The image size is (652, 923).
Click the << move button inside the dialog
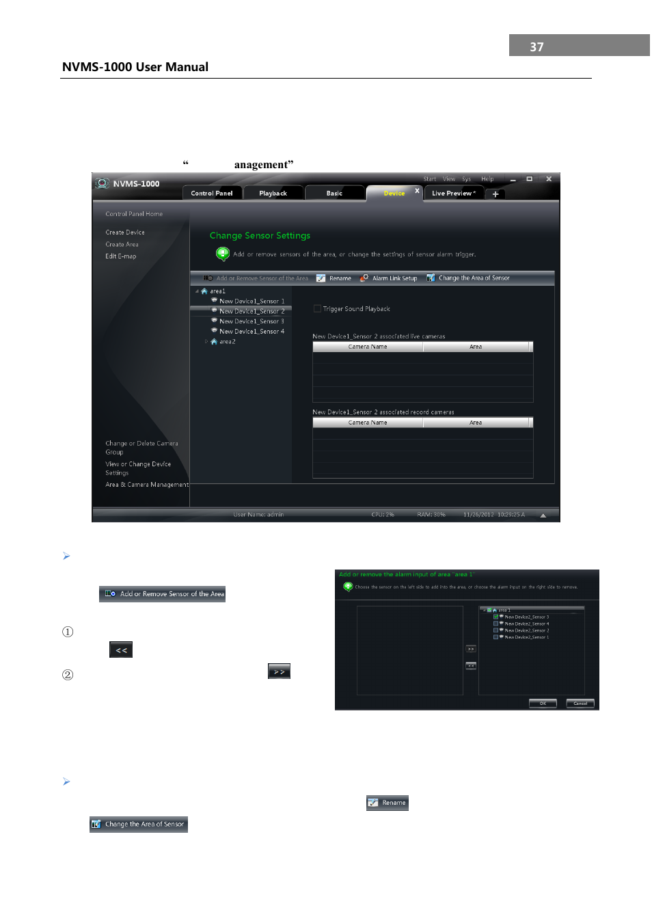(x=471, y=665)
